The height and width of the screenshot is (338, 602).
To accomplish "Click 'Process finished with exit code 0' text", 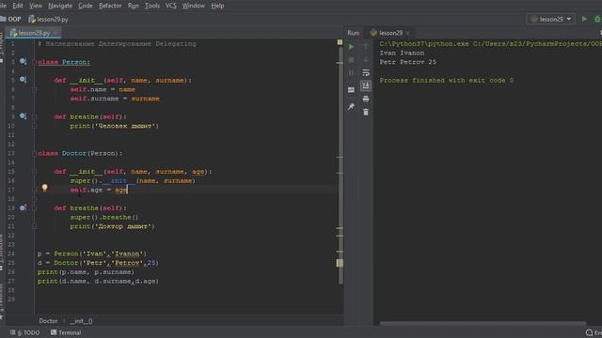I will pos(447,81).
